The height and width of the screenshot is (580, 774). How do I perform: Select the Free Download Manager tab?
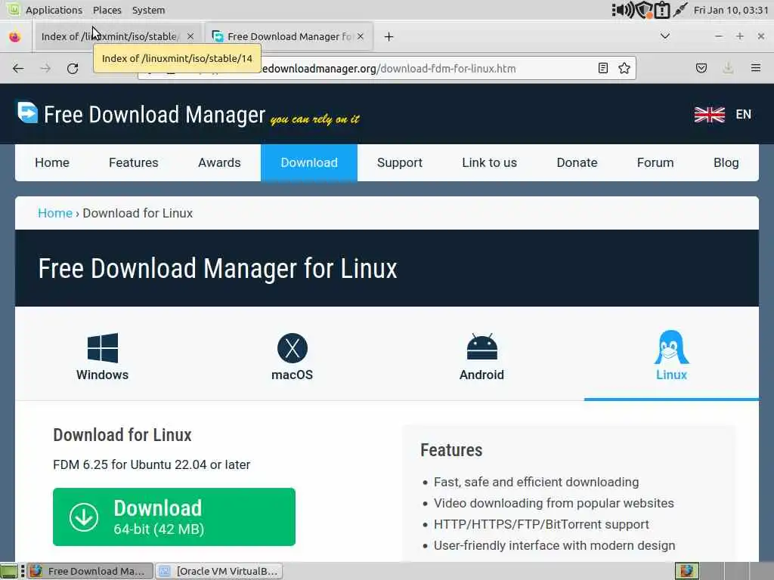point(288,36)
